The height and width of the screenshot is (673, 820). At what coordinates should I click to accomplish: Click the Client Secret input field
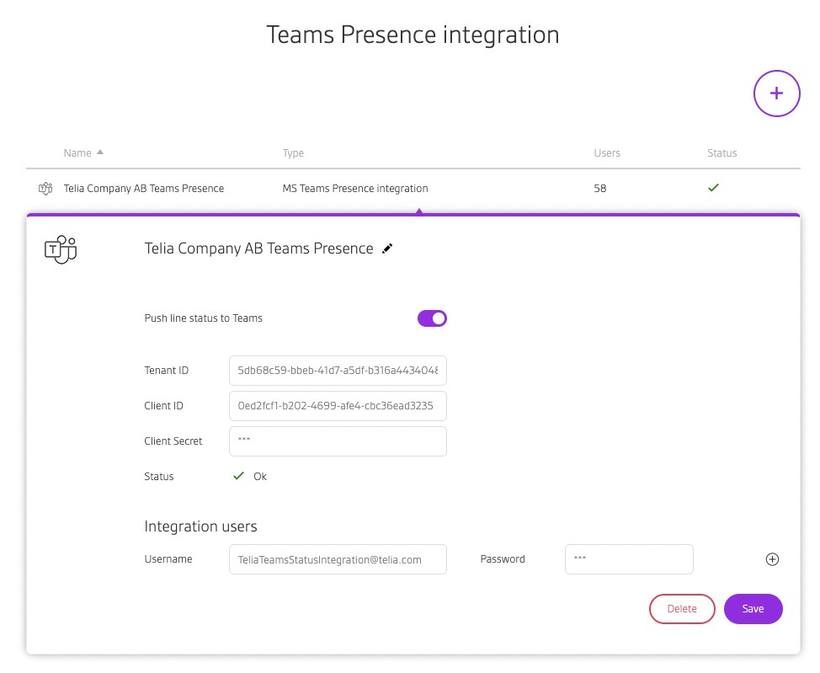click(x=338, y=441)
